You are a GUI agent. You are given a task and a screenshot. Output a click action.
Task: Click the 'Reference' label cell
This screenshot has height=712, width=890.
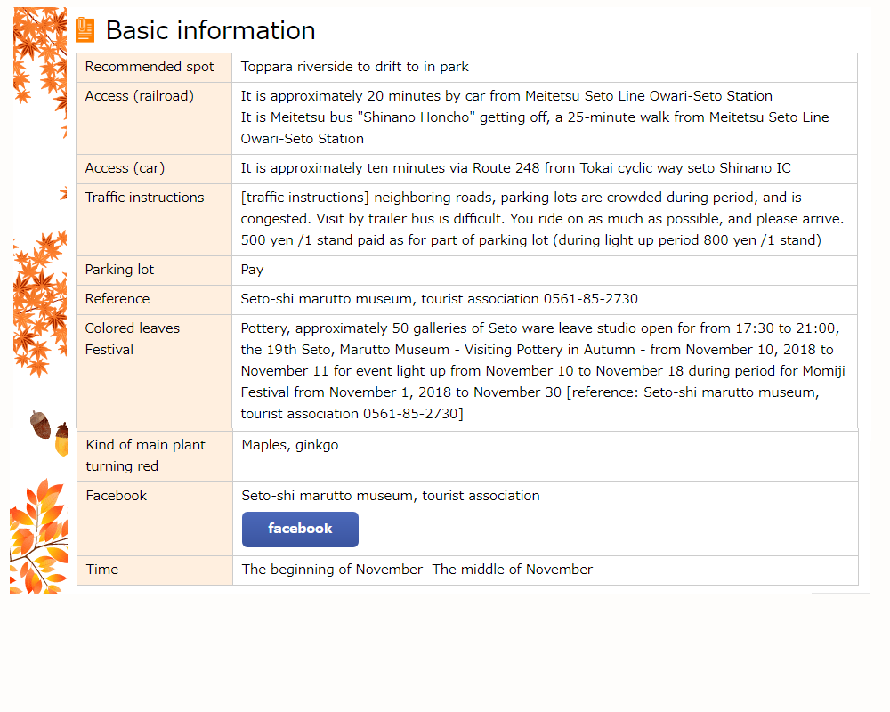pyautogui.click(x=154, y=299)
